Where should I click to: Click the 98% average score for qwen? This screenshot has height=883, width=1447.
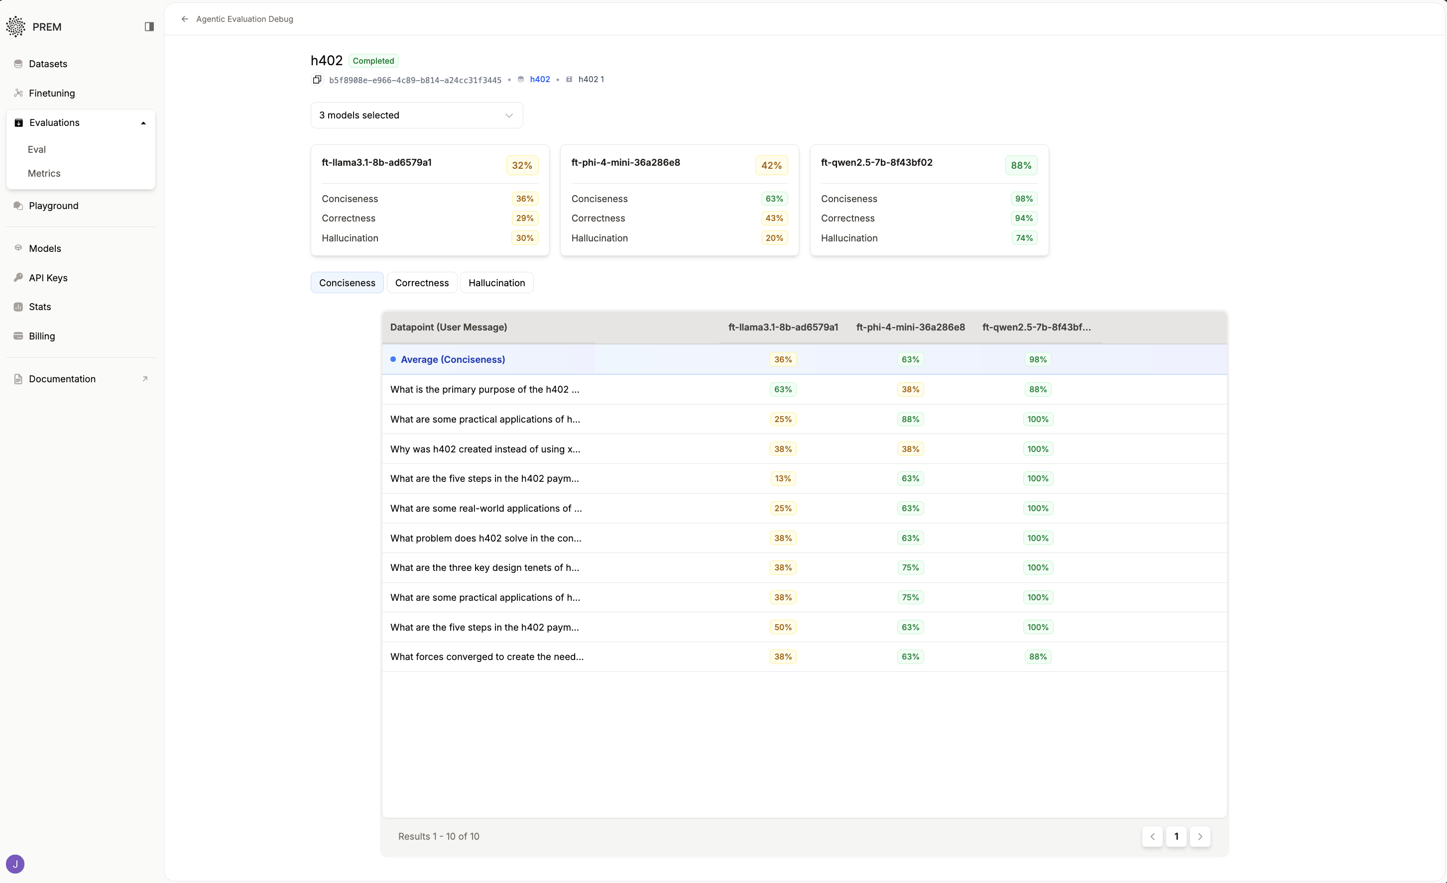click(1038, 359)
